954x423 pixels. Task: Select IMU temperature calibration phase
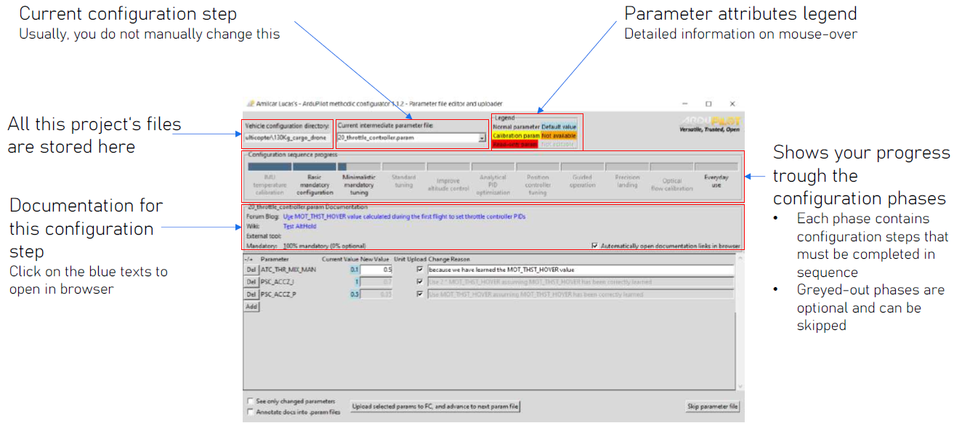coord(270,185)
